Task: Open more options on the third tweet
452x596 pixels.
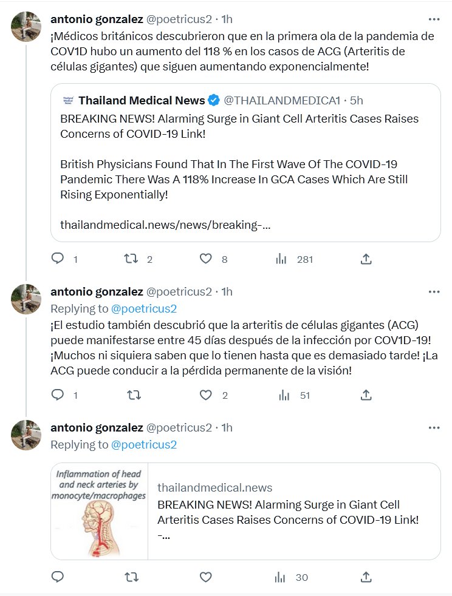Action: [434, 427]
